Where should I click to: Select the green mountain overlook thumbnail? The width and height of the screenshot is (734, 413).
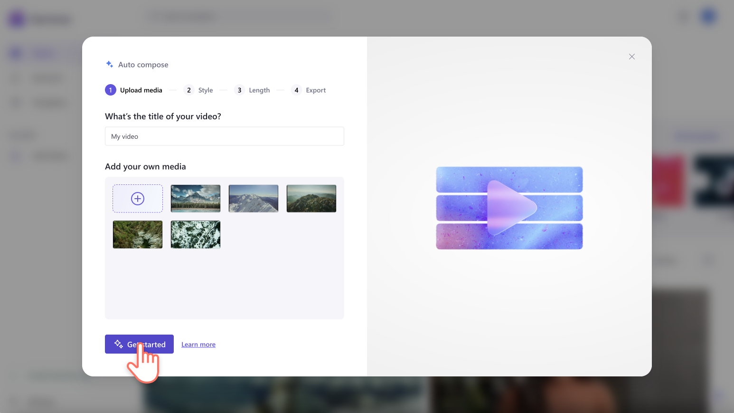(x=311, y=198)
